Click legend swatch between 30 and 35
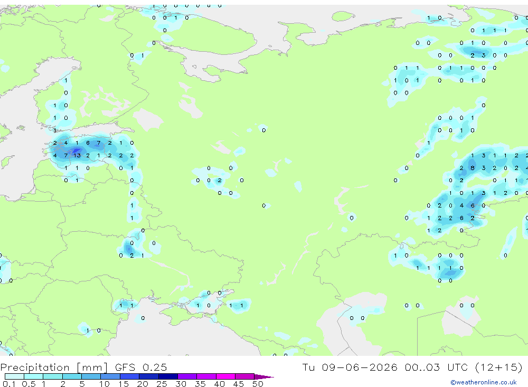The width and height of the screenshot is (528, 387). 187,376
